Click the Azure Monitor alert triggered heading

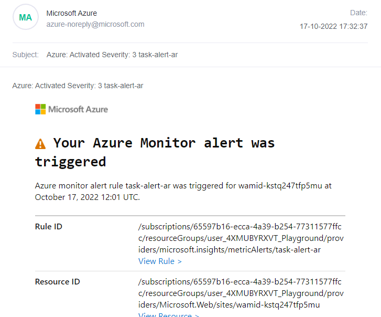pos(155,152)
